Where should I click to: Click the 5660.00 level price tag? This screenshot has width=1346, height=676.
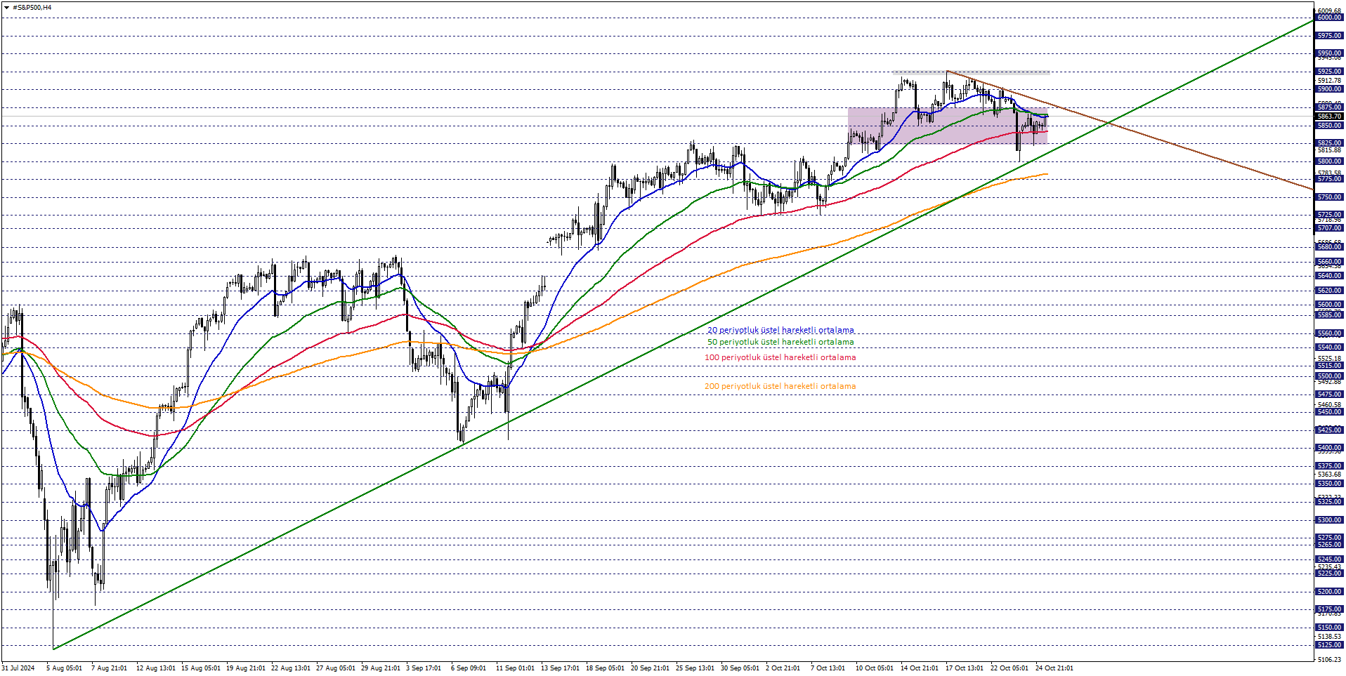[x=1329, y=262]
